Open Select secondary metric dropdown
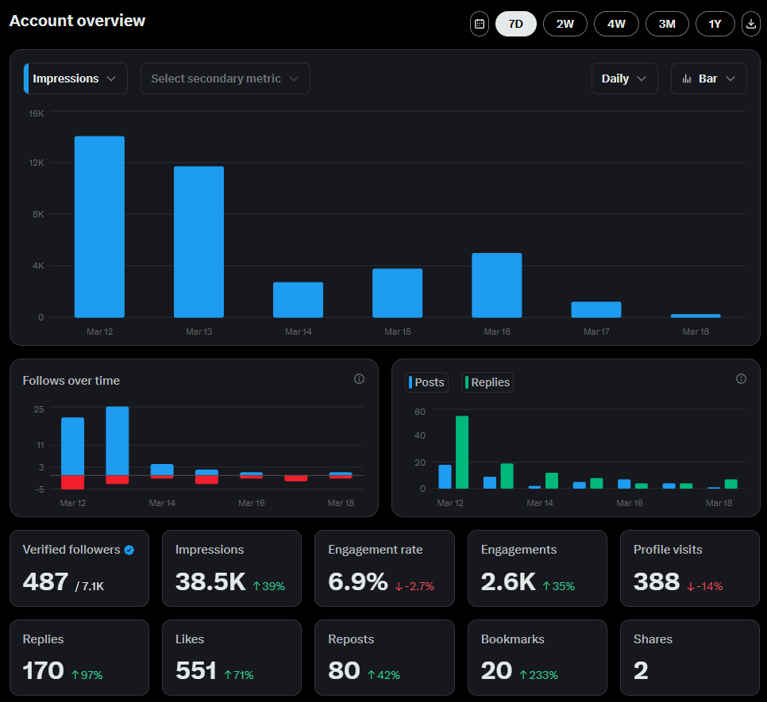 [225, 79]
